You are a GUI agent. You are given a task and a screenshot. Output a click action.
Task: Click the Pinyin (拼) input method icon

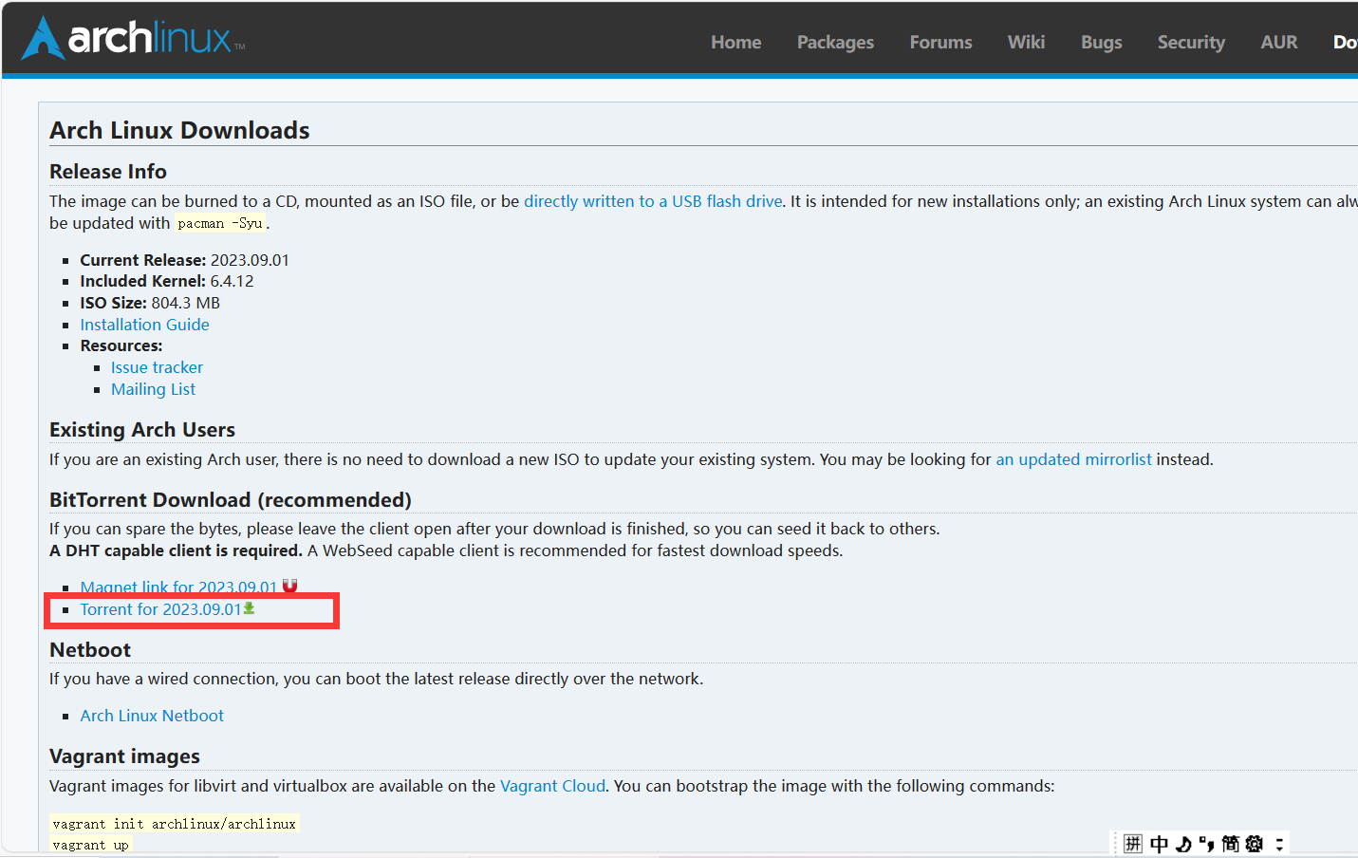tap(1133, 844)
